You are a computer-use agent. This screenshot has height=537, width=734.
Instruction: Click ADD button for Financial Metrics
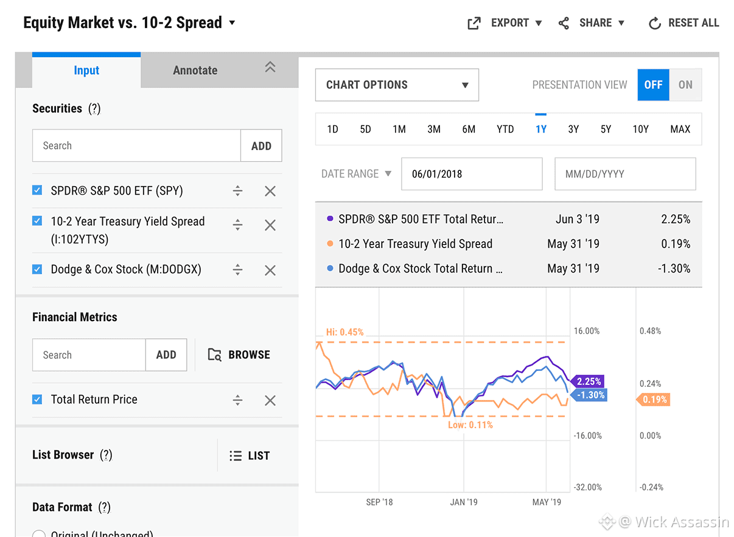coord(166,355)
